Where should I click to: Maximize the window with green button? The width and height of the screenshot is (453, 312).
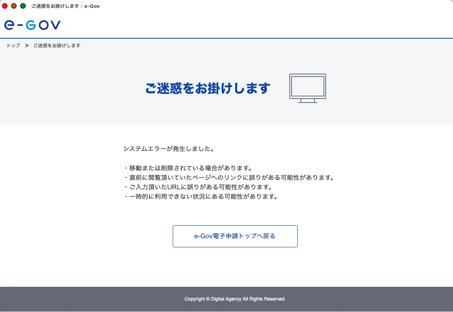23,6
